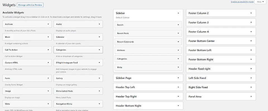Expand Header Bottom Right area arrow
The height and width of the screenshot is (111, 268).
coord(178,106)
